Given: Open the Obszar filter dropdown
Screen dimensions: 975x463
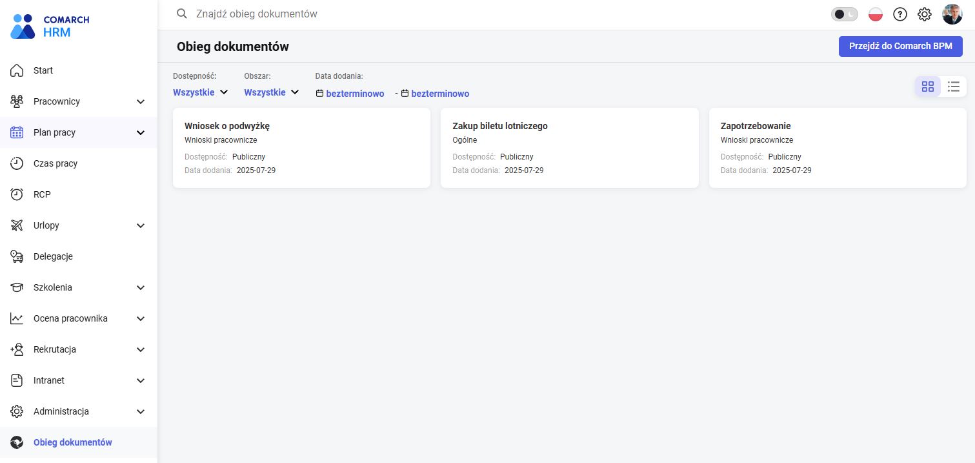Looking at the screenshot, I should click(272, 92).
